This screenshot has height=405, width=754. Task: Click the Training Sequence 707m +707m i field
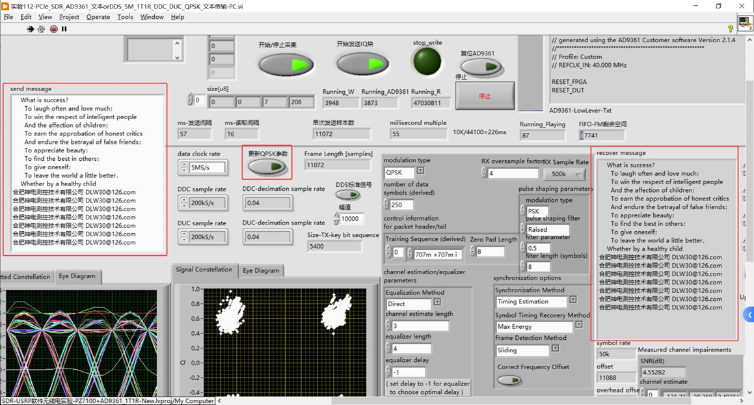tap(438, 254)
